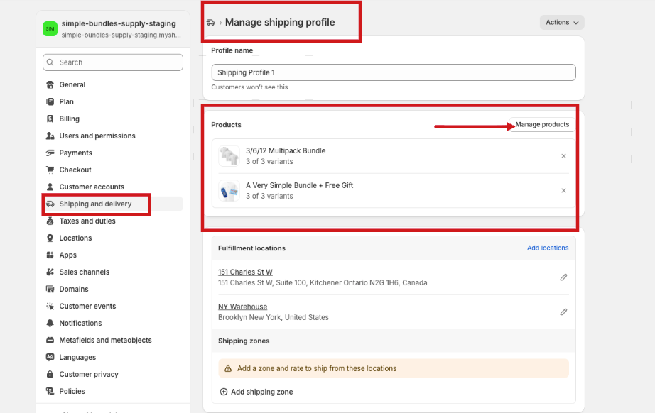Image resolution: width=655 pixels, height=413 pixels.
Task: Open the Payments settings page
Action: [x=75, y=153]
